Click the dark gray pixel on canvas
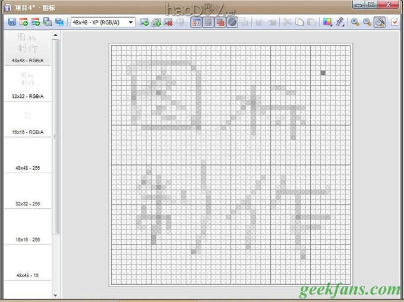Image resolution: width=404 pixels, height=302 pixels. click(323, 73)
